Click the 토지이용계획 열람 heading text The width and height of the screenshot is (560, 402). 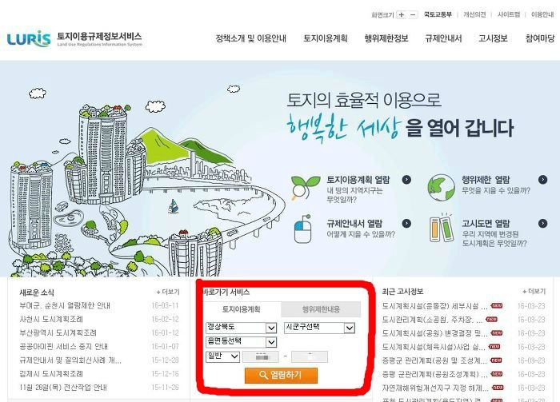358,179
